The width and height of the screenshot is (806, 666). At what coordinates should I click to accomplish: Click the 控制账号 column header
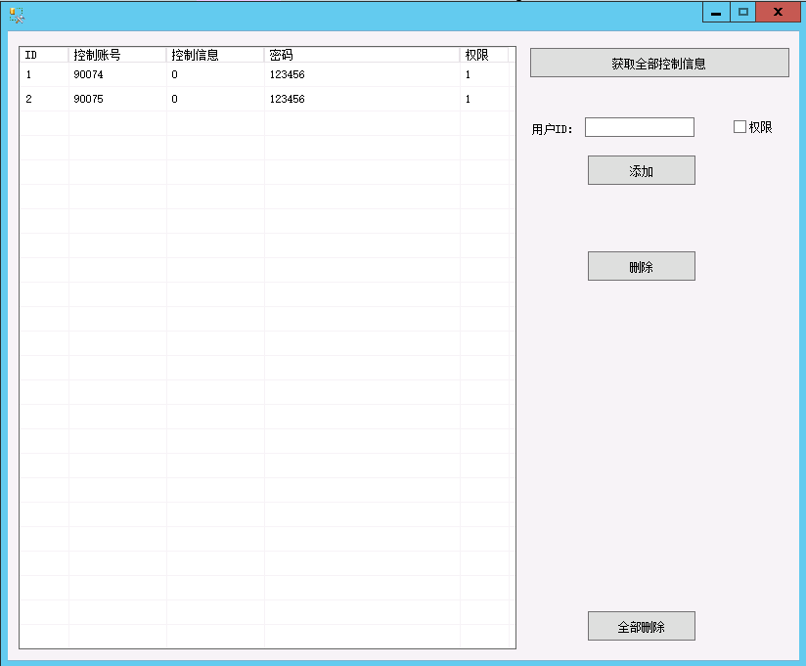(x=117, y=55)
